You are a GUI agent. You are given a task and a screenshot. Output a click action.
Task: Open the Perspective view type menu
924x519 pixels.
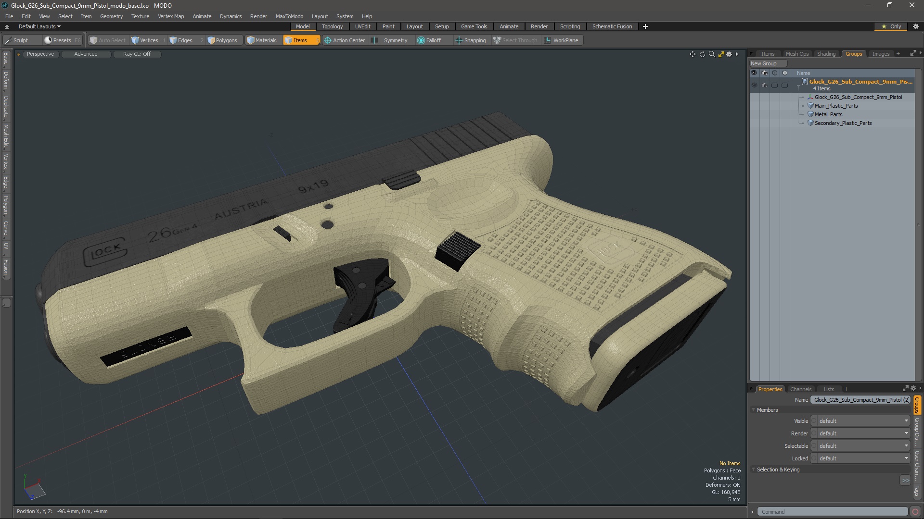(40, 54)
